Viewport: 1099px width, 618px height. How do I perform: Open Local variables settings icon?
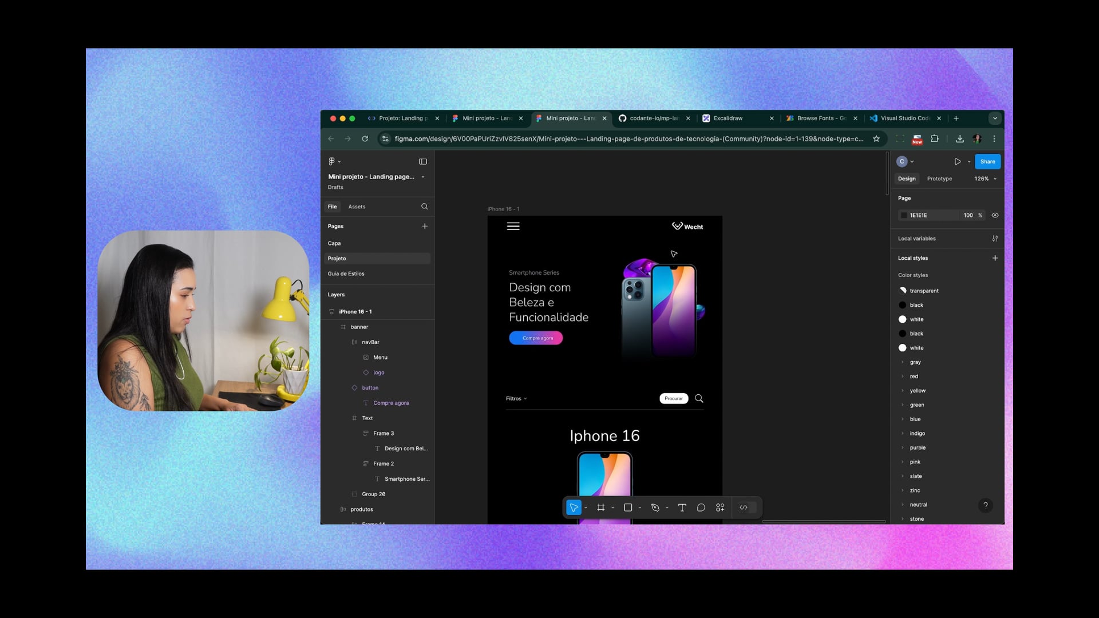(995, 239)
